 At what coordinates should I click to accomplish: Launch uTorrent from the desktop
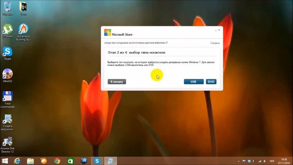[7, 31]
